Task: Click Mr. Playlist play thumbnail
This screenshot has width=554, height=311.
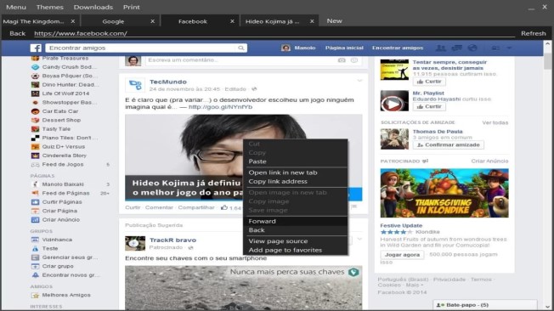Action: 394,101
